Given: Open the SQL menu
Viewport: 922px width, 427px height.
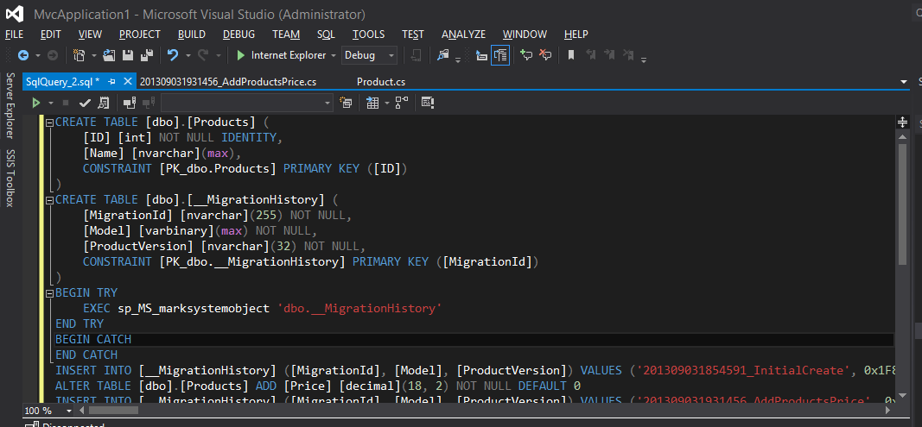Looking at the screenshot, I should tap(326, 35).
